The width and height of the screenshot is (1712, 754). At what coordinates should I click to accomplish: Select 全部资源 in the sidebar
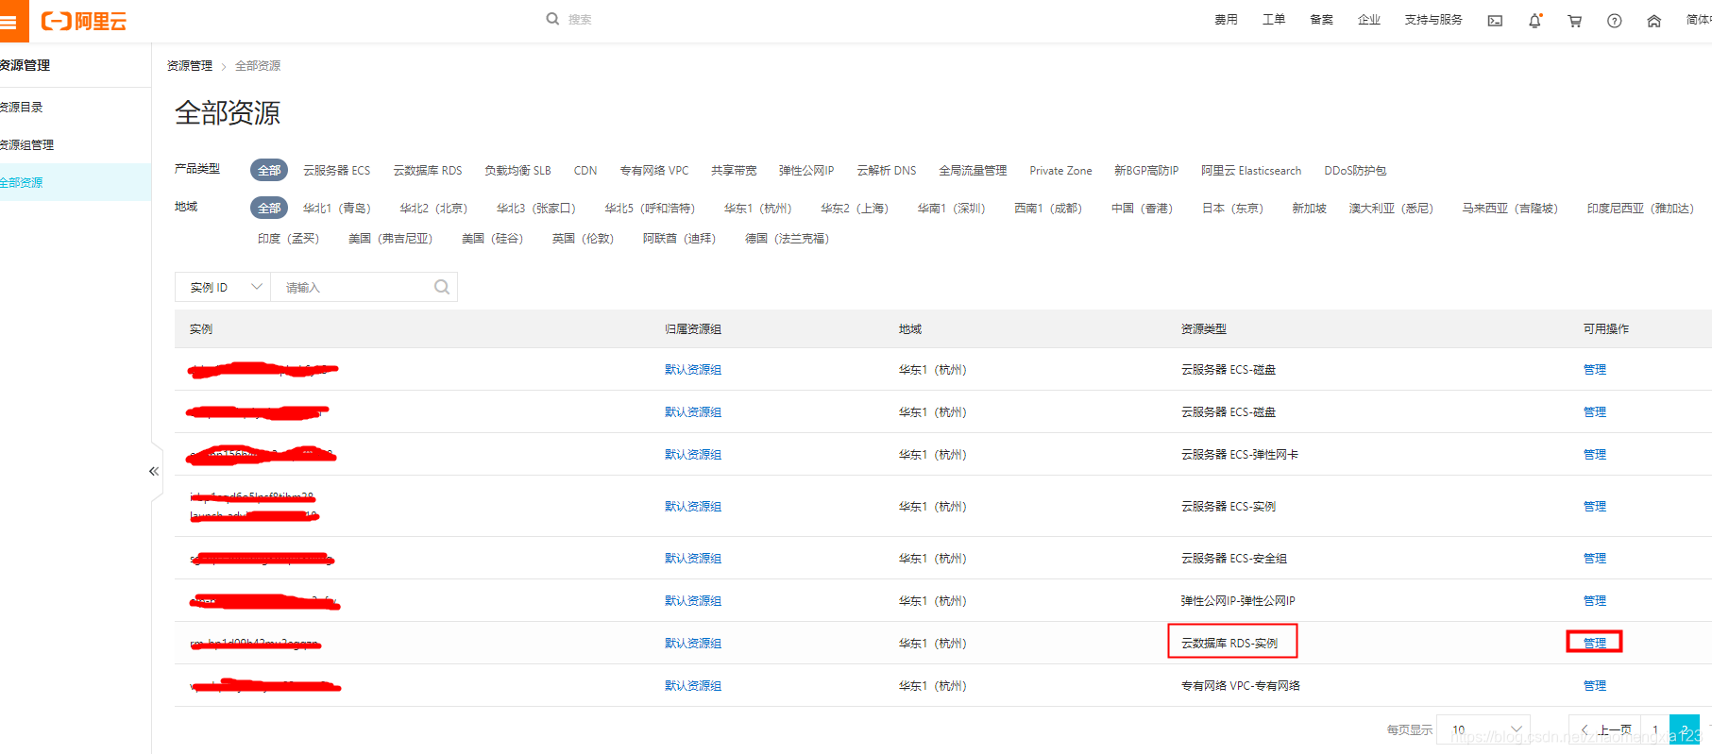coord(76,182)
